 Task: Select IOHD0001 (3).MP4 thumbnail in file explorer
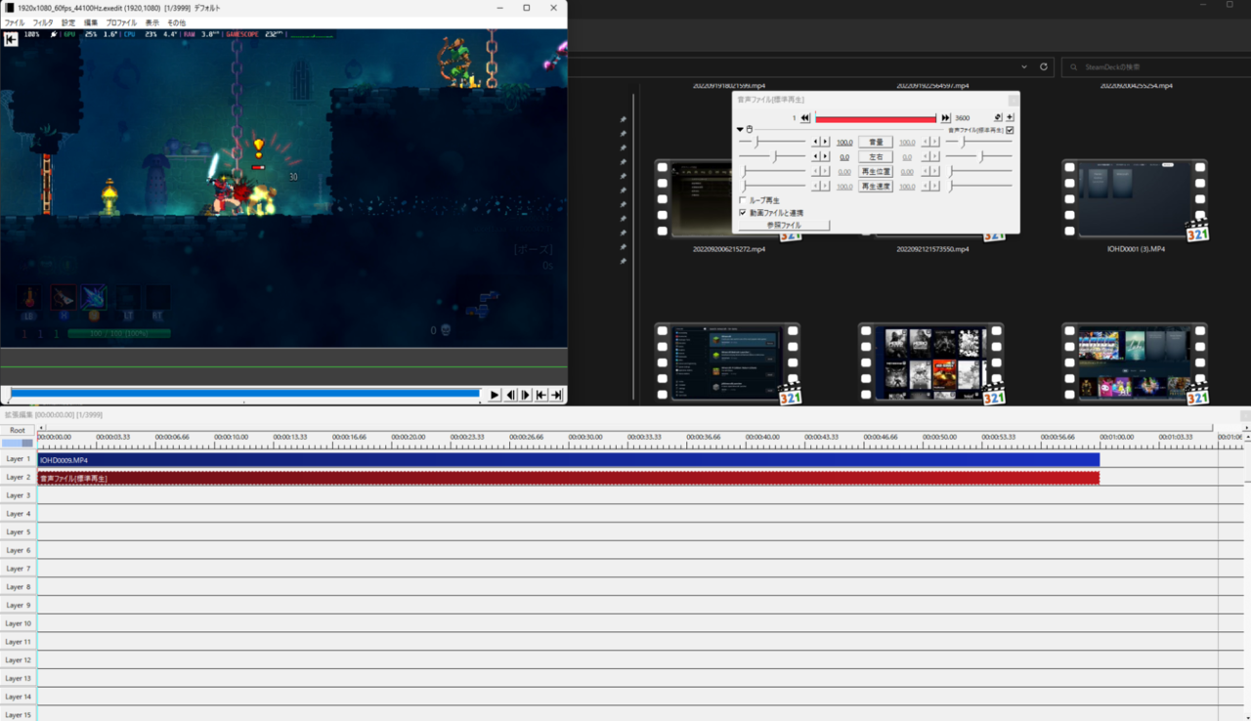[x=1136, y=199]
